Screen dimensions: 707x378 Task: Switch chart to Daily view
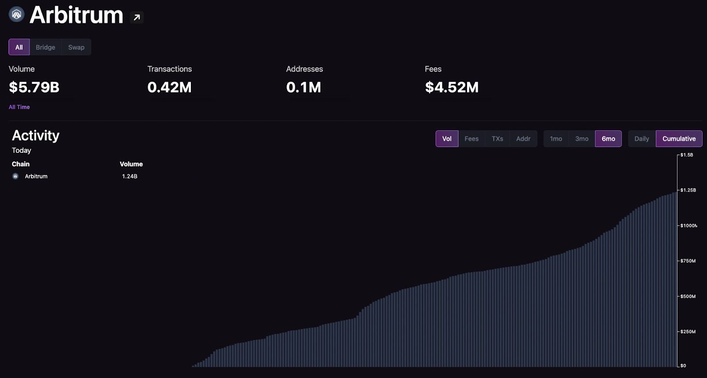click(642, 139)
